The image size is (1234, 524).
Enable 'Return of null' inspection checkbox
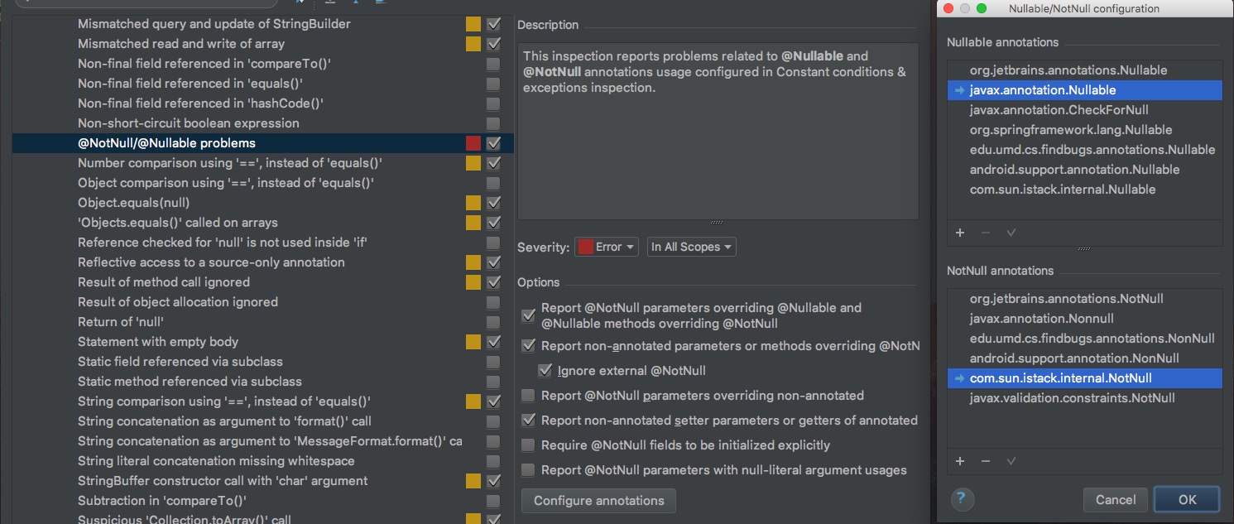click(x=493, y=322)
